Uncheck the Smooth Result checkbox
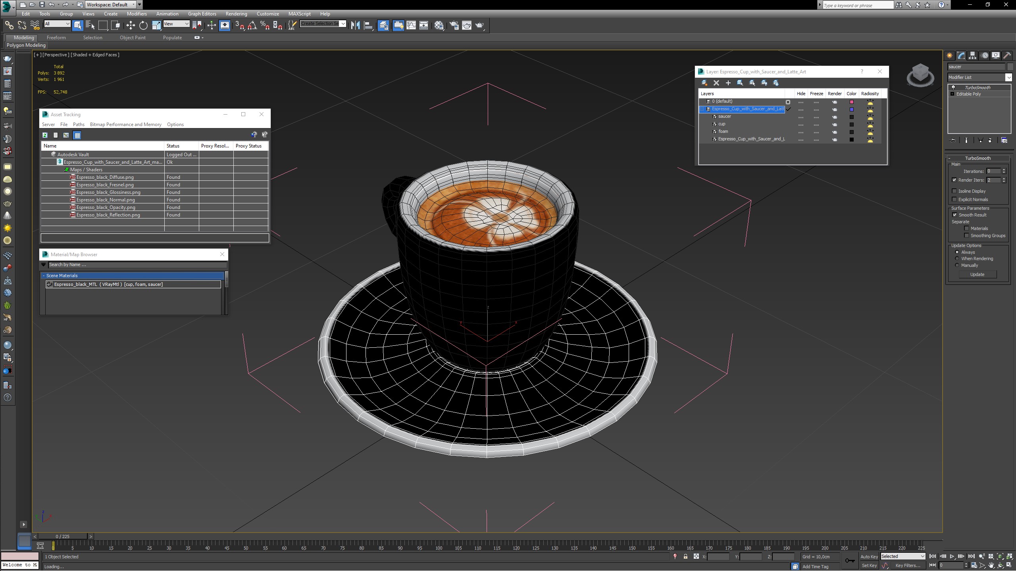Viewport: 1016px width, 571px height. point(954,215)
